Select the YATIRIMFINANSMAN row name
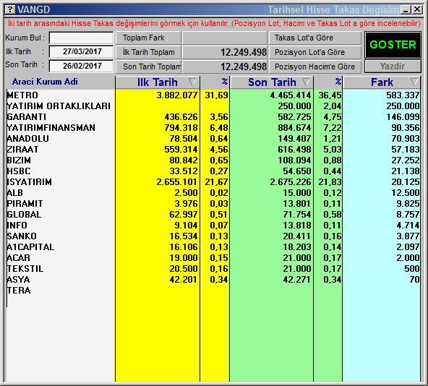 coord(51,127)
